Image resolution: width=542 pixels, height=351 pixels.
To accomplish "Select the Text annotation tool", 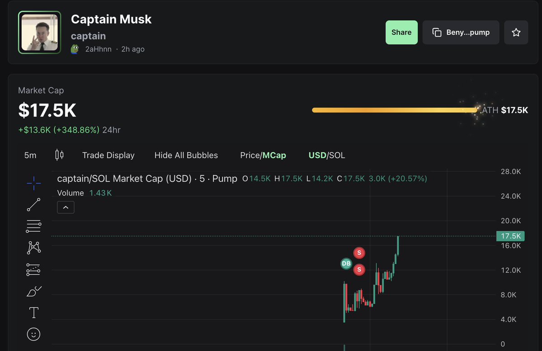I will pos(33,313).
